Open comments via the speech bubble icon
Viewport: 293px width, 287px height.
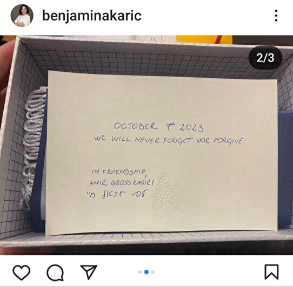[x=55, y=272]
